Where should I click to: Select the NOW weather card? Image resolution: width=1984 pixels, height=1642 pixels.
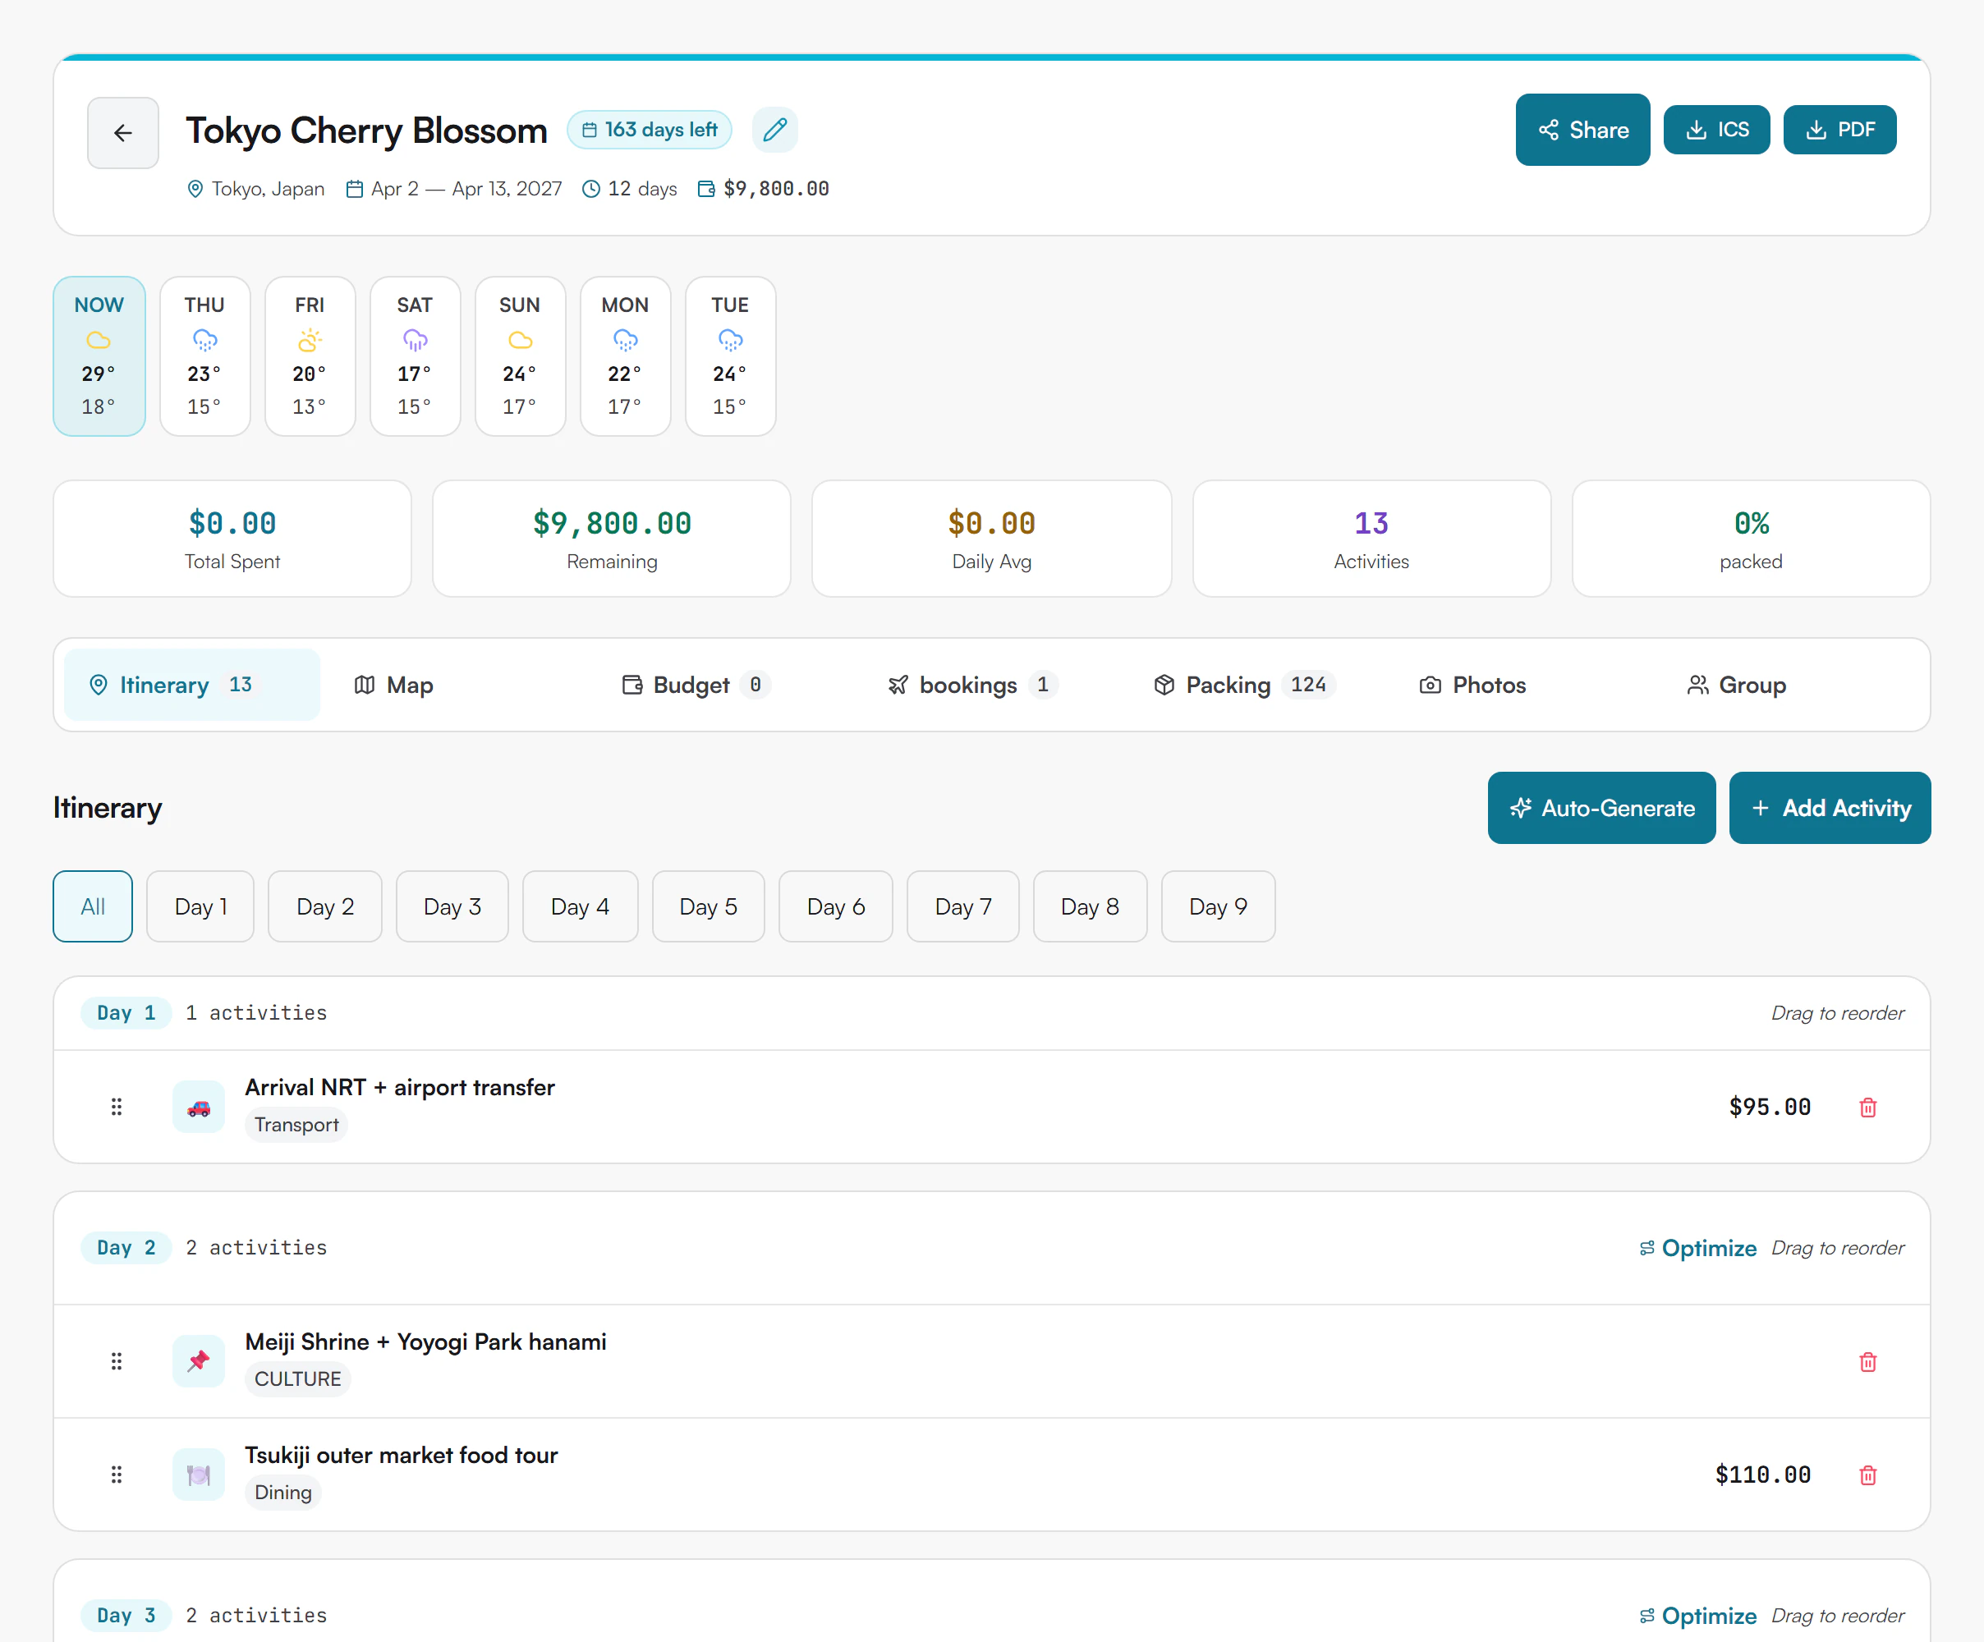pyautogui.click(x=99, y=356)
